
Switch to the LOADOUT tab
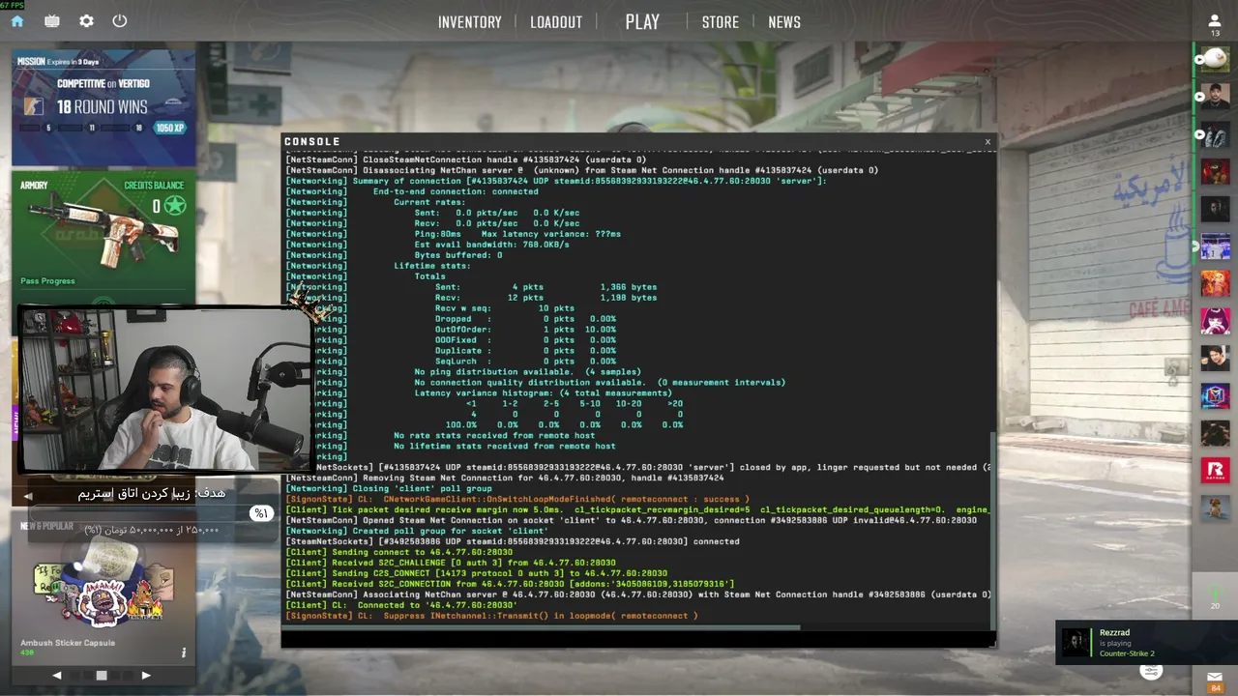556,22
